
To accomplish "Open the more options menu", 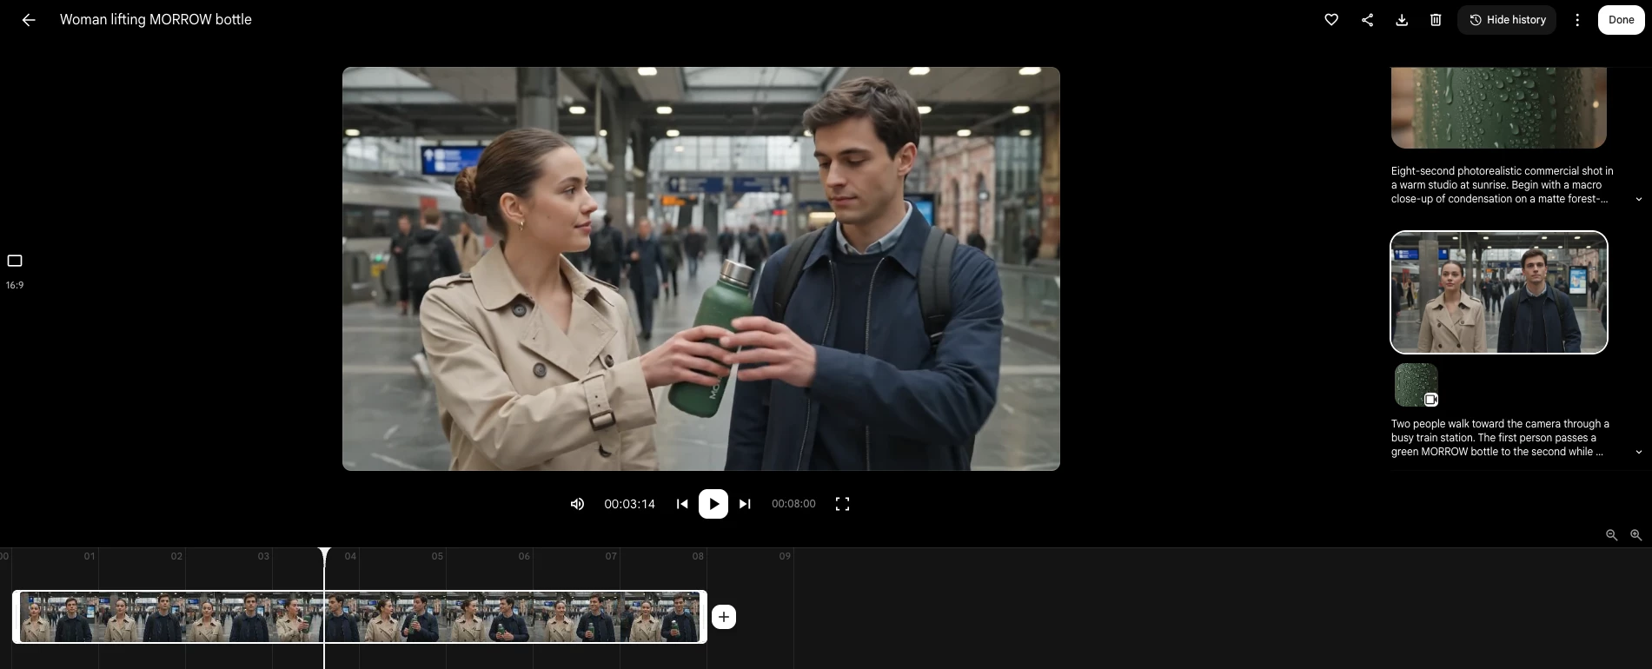I will [x=1577, y=20].
